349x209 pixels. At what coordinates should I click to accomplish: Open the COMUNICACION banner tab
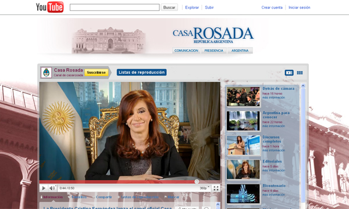point(186,51)
